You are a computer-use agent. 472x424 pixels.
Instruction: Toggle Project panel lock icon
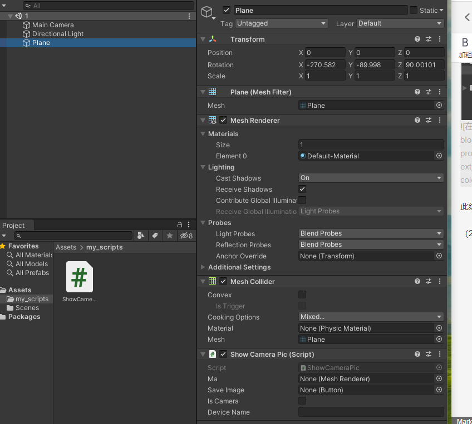click(180, 225)
